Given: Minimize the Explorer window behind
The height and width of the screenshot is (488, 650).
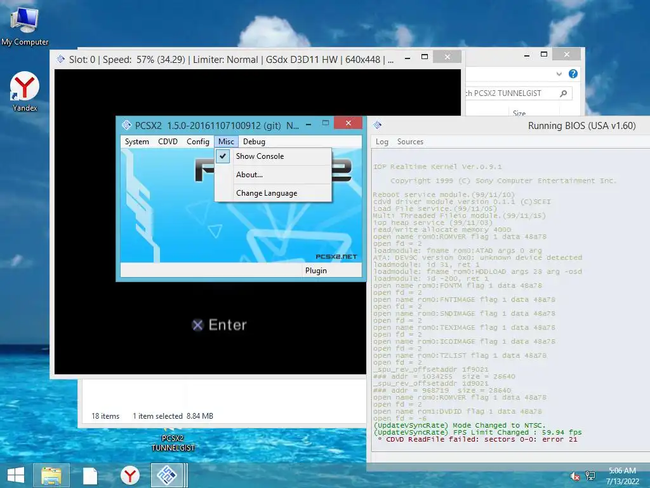Looking at the screenshot, I should pos(527,55).
